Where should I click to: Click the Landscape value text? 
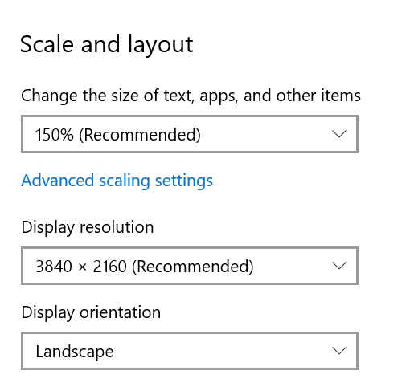pyautogui.click(x=75, y=352)
